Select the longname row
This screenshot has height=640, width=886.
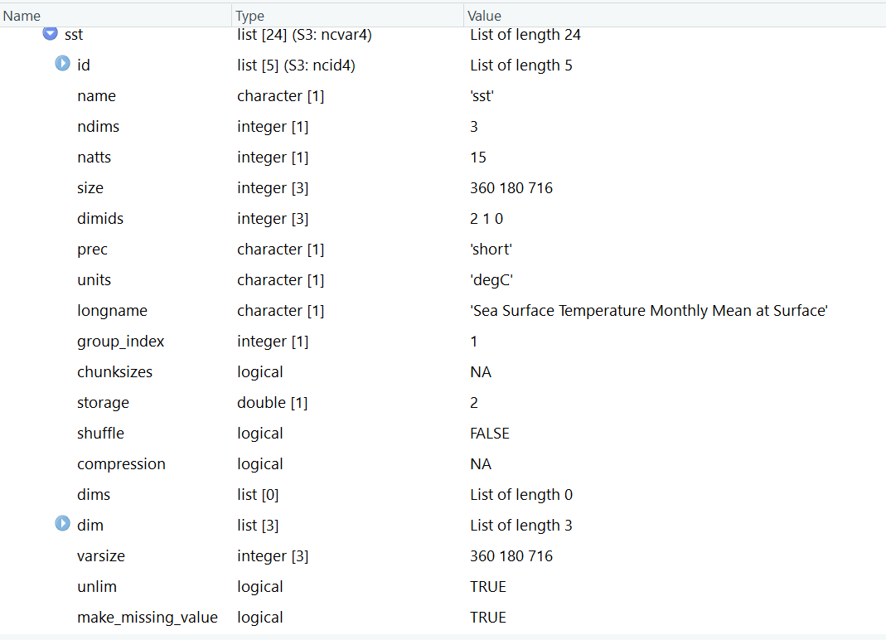click(x=112, y=311)
